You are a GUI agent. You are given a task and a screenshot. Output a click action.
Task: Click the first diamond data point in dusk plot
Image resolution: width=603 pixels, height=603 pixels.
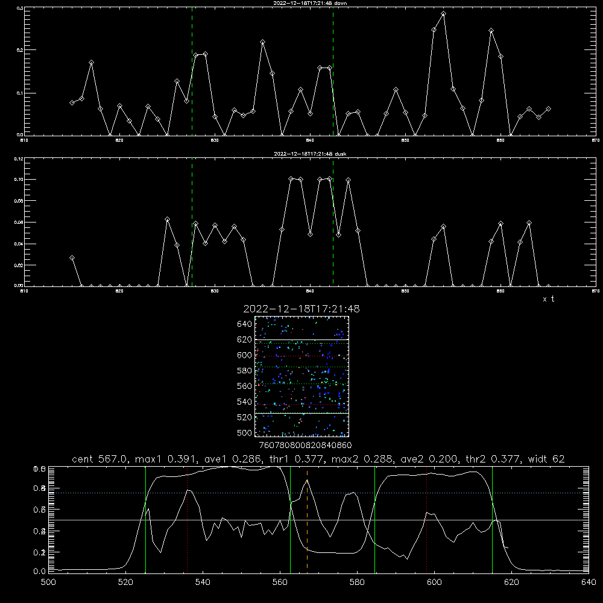click(72, 257)
